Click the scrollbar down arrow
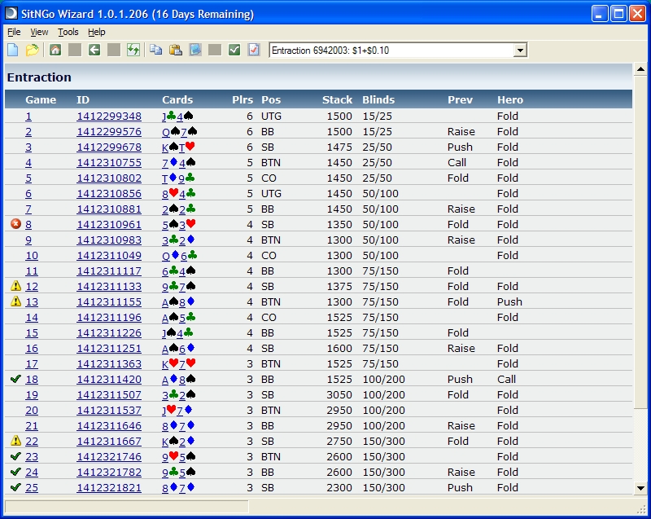The image size is (651, 519). coord(639,487)
